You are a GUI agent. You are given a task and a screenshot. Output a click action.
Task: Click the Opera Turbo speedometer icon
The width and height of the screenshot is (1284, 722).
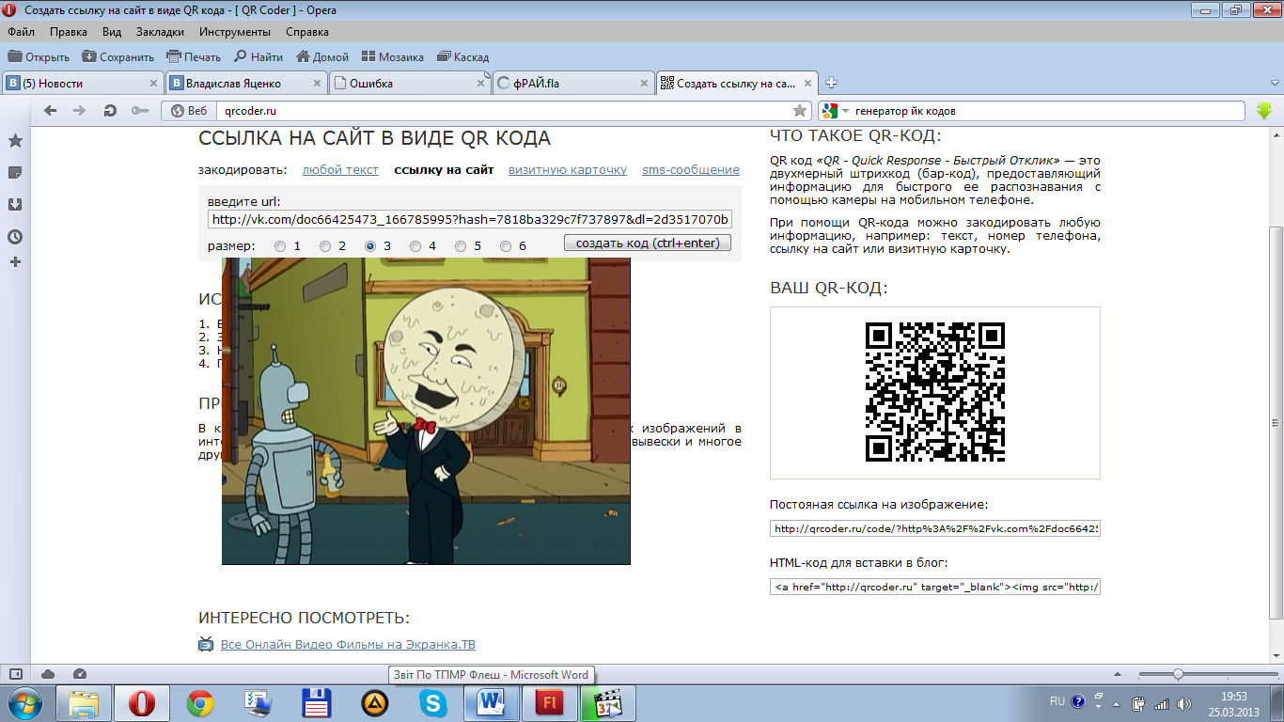coord(80,674)
